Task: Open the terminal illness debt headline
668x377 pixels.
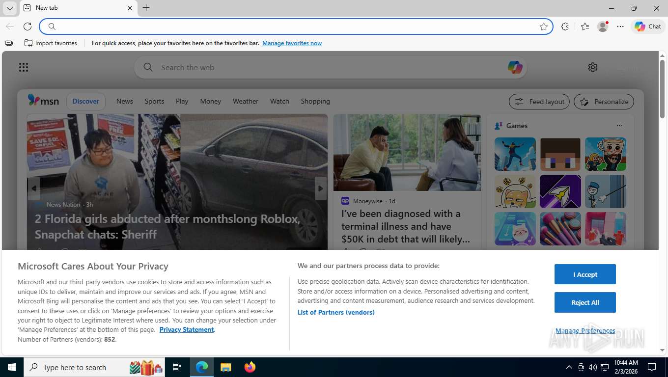Action: [406, 226]
